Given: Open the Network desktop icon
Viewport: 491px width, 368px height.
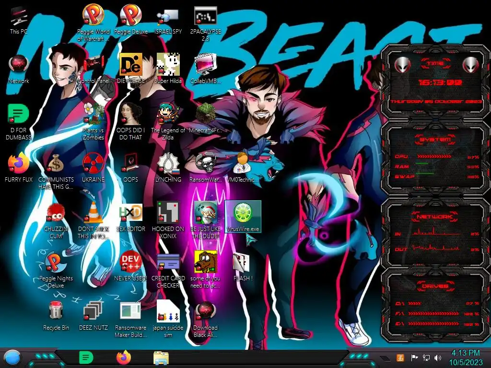Looking at the screenshot, I should (x=19, y=69).
